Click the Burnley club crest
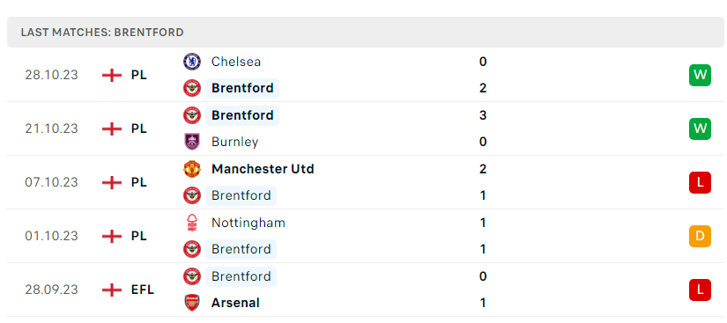Screen dimensions: 727x323 click(x=191, y=142)
